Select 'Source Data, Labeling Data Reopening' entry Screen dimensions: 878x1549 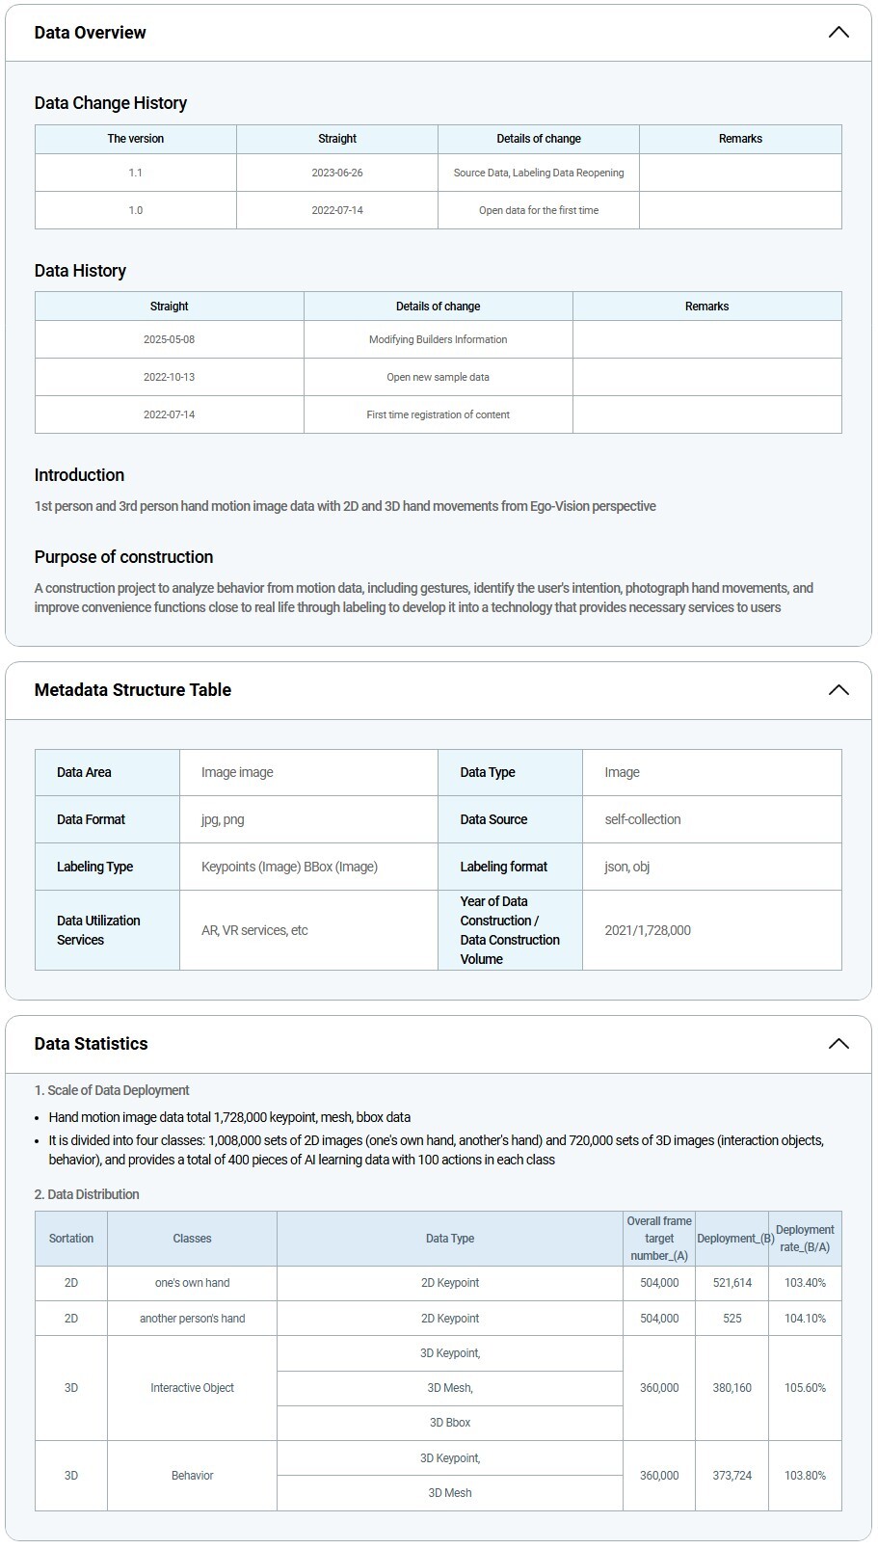pos(539,173)
